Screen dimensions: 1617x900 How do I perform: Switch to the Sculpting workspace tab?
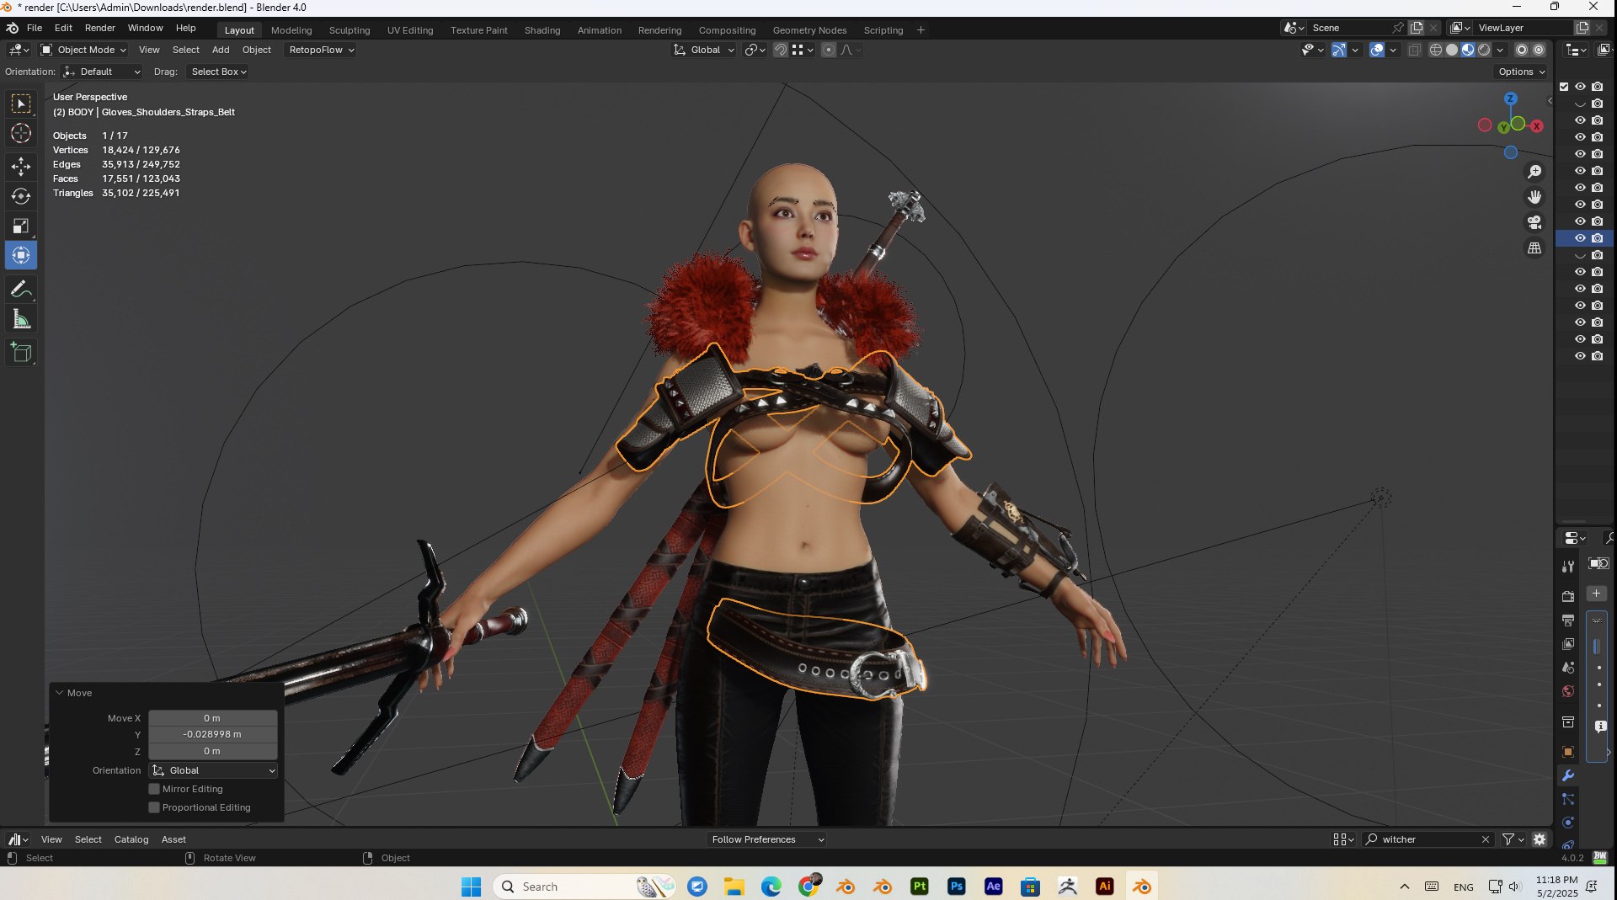tap(350, 30)
